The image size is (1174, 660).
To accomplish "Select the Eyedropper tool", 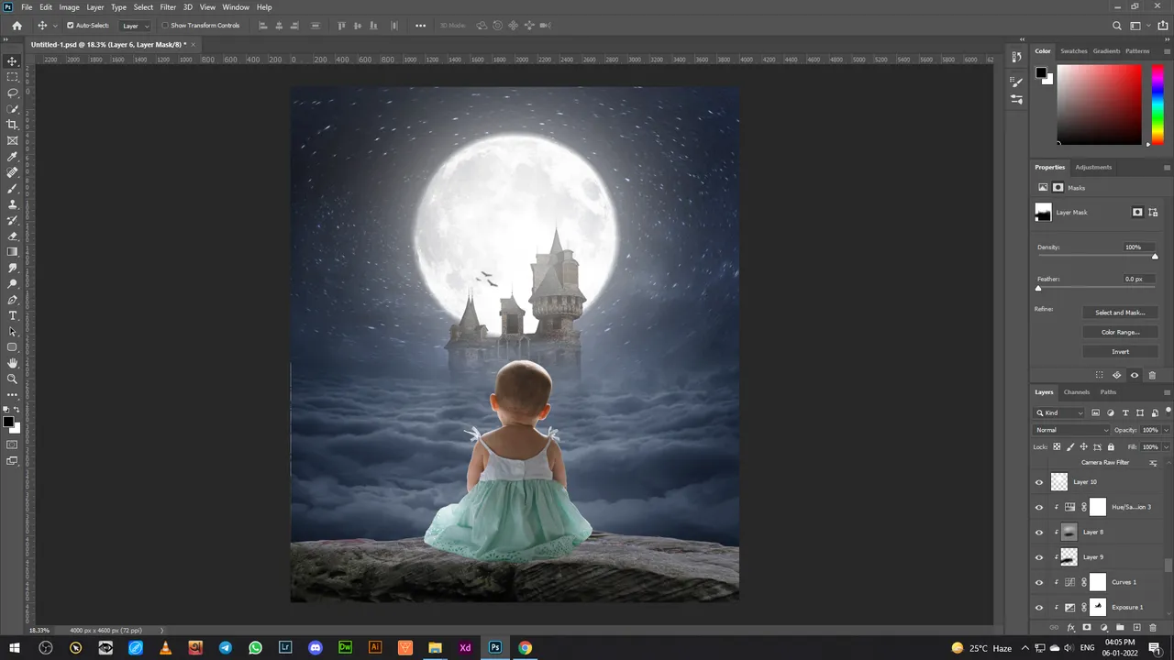I will click(13, 157).
